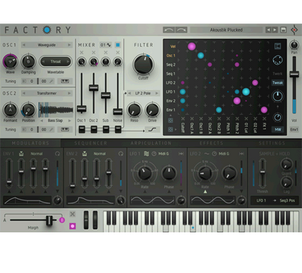
Task: Toggle Osc 2 filter routing switch
Action: (x=94, y=129)
